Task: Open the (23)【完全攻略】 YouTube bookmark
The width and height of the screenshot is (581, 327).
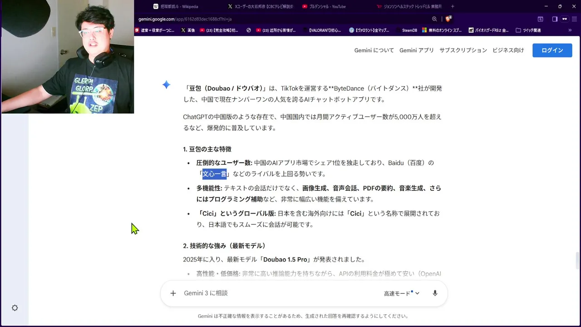Action: (219, 30)
